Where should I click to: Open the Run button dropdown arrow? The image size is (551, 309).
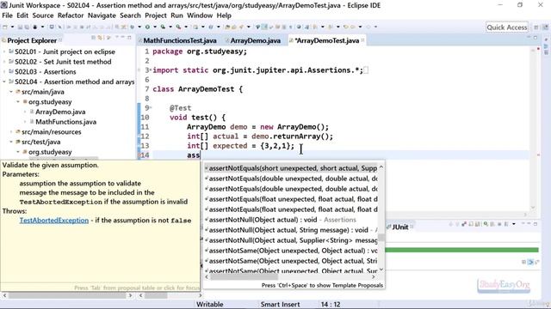(155, 27)
